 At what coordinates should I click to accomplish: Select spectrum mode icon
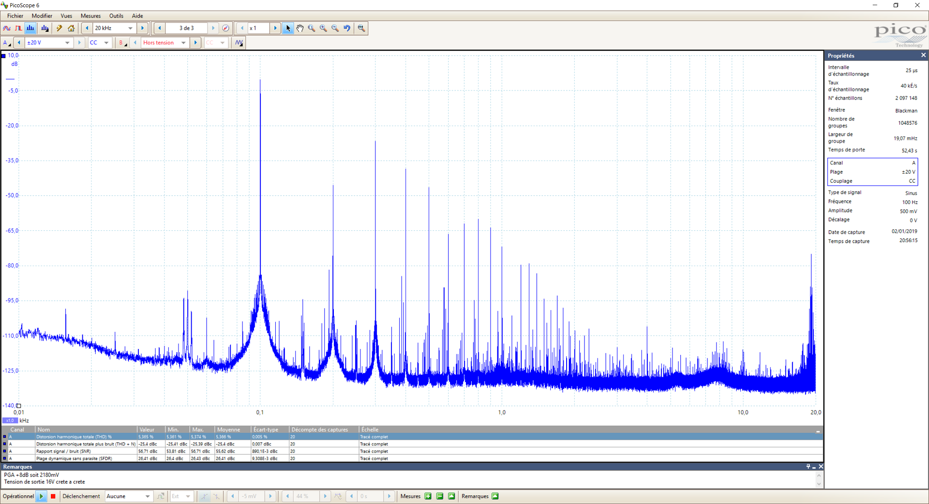pyautogui.click(x=30, y=28)
